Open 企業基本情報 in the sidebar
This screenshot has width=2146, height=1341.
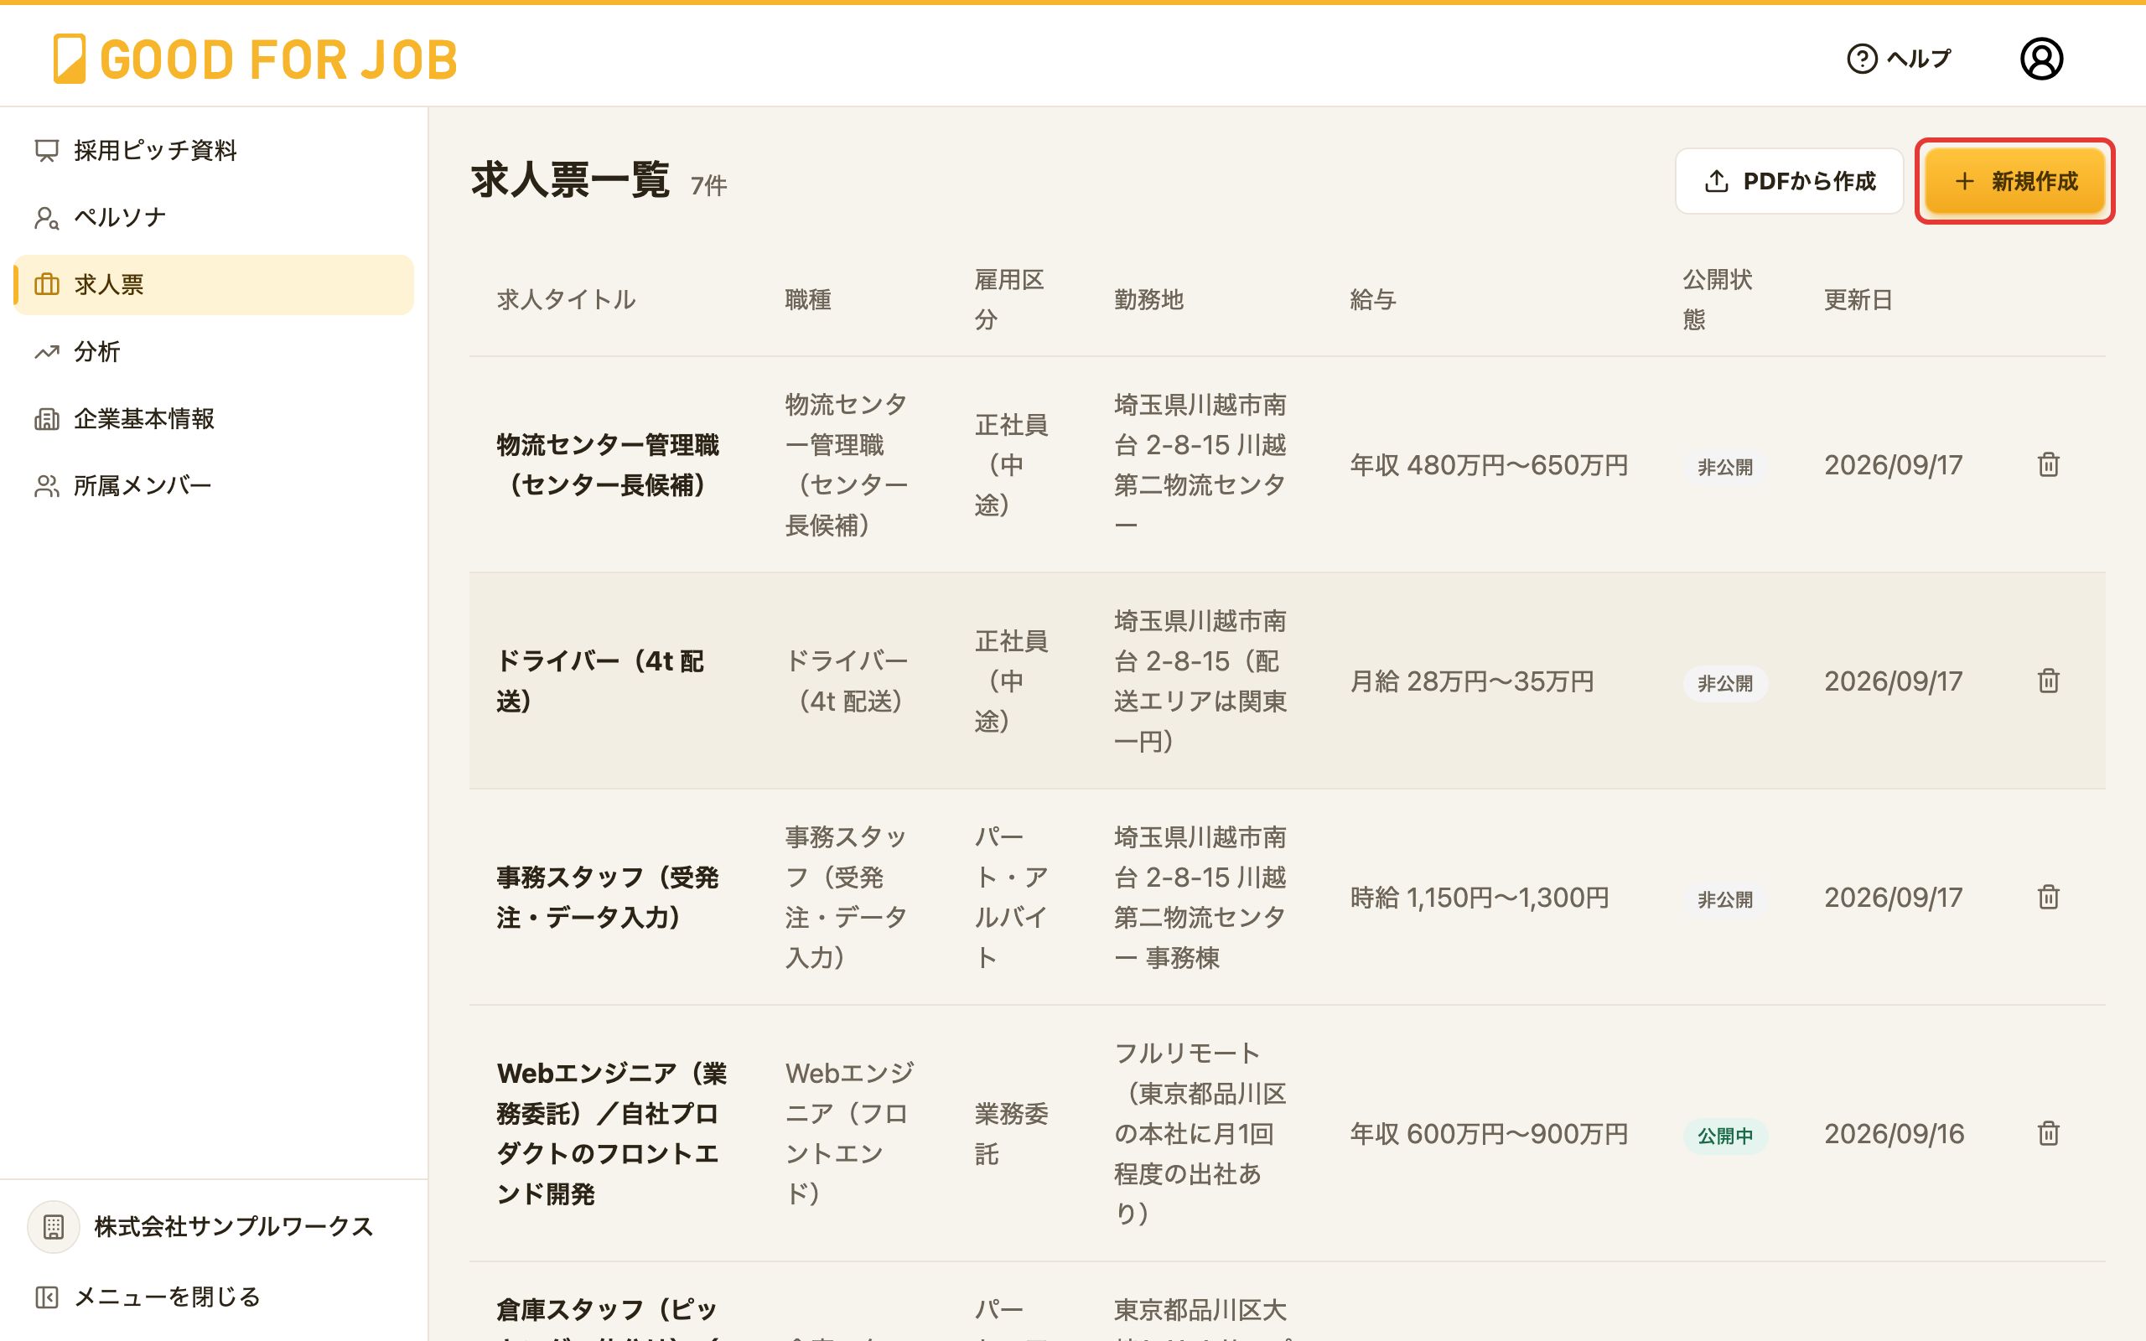pyautogui.click(x=214, y=418)
